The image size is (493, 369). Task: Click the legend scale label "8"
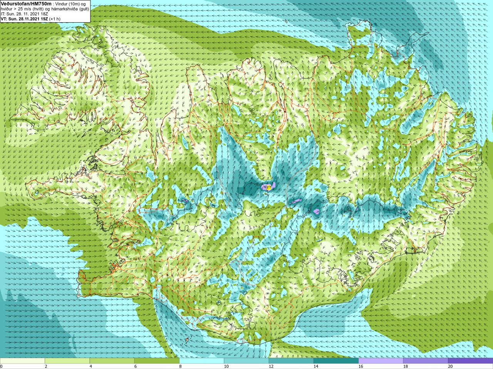(180, 366)
